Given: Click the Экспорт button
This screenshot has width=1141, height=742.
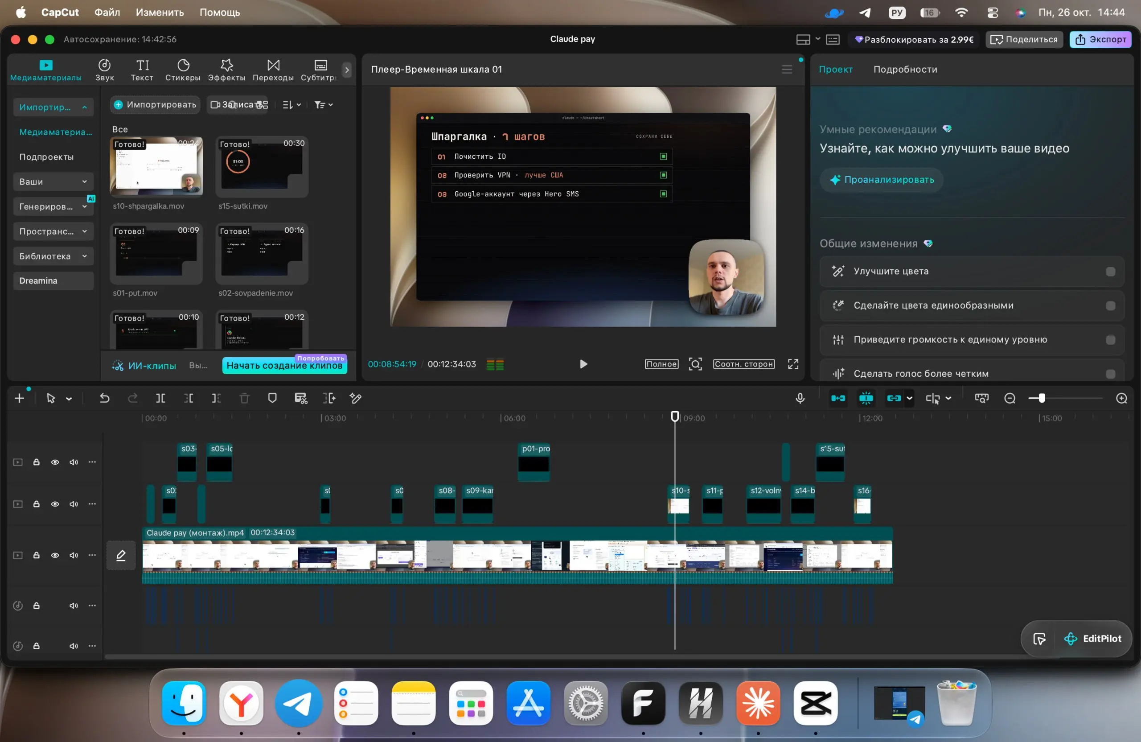Looking at the screenshot, I should (1100, 39).
